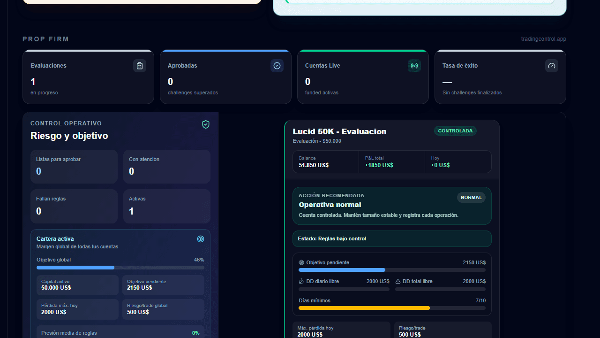Screen dimensions: 600x338
Task: Click the warning triangle beside DD total libre
Action: (398, 281)
